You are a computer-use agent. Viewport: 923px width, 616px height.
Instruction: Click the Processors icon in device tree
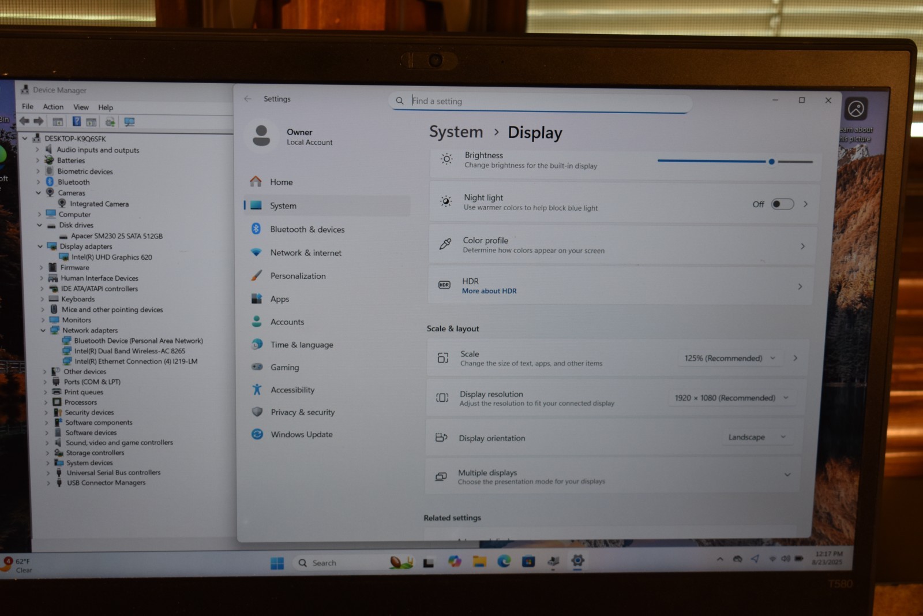[57, 402]
